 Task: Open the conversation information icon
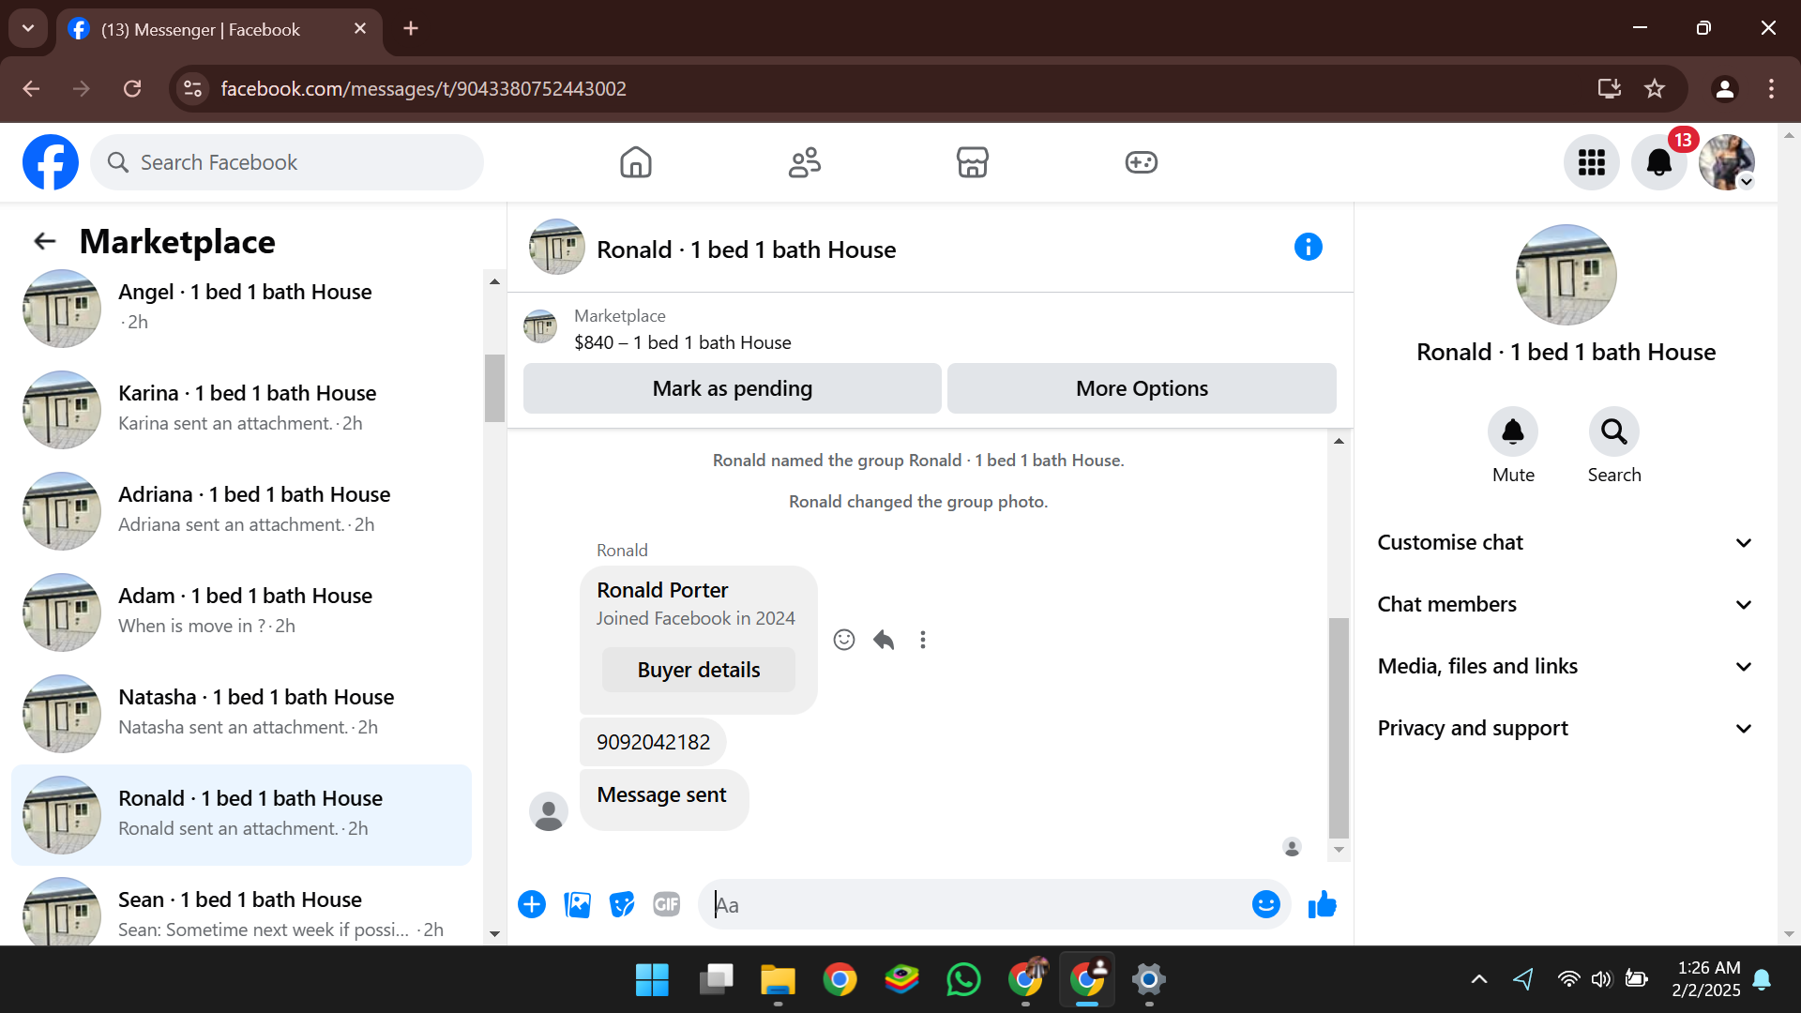(1308, 248)
